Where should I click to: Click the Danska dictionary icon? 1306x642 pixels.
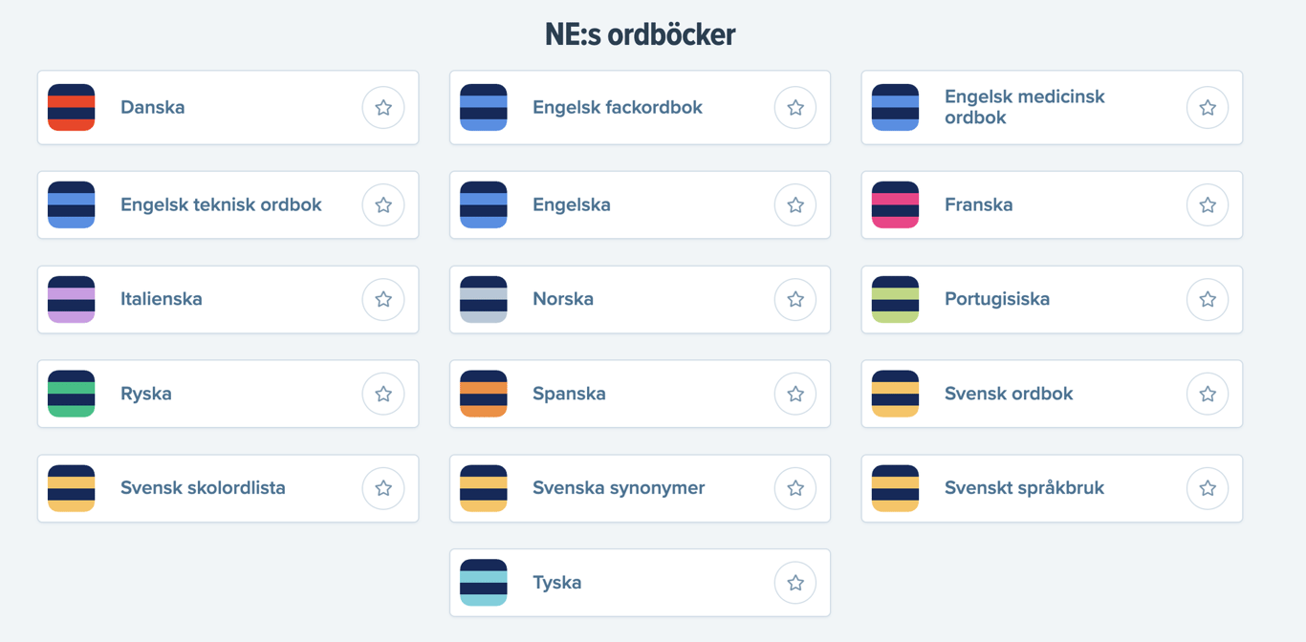tap(71, 107)
